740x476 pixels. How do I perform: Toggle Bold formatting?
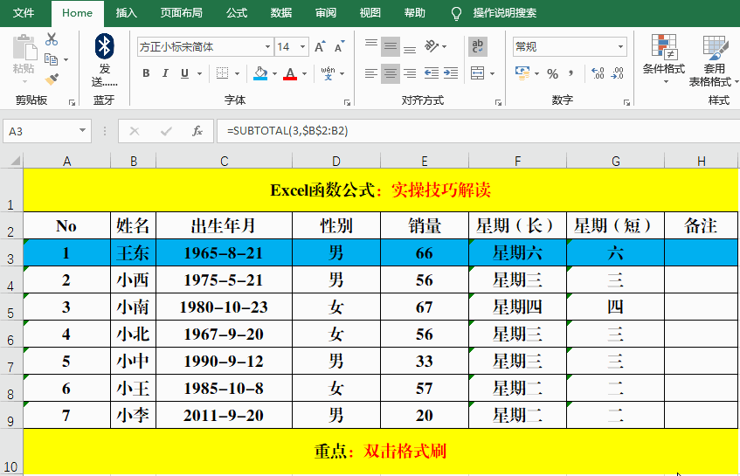(x=146, y=74)
